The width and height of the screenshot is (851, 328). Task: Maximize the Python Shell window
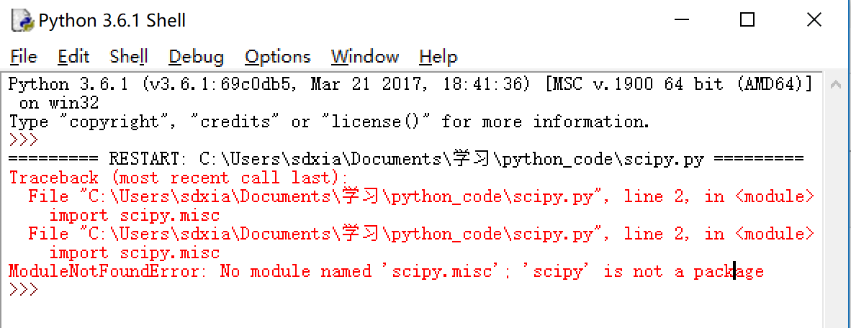747,20
